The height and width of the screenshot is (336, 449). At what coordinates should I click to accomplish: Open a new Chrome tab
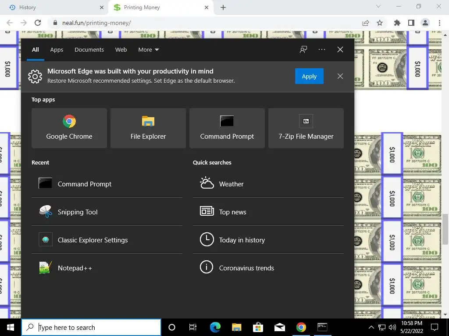(x=223, y=7)
